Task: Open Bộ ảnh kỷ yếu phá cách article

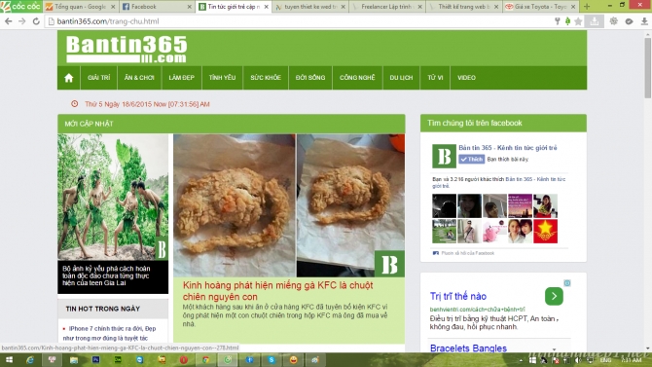Action: click(106, 275)
